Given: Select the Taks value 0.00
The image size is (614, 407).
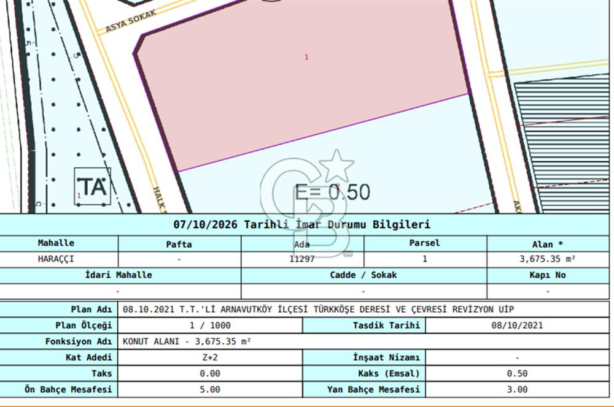Looking at the screenshot, I should (x=210, y=373).
